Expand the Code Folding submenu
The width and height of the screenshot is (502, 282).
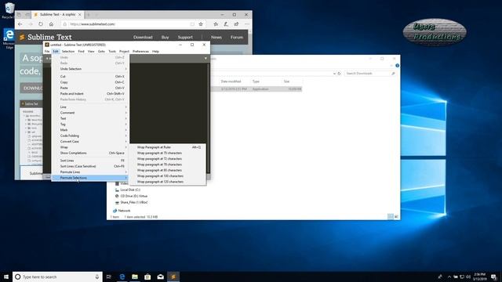pos(91,136)
